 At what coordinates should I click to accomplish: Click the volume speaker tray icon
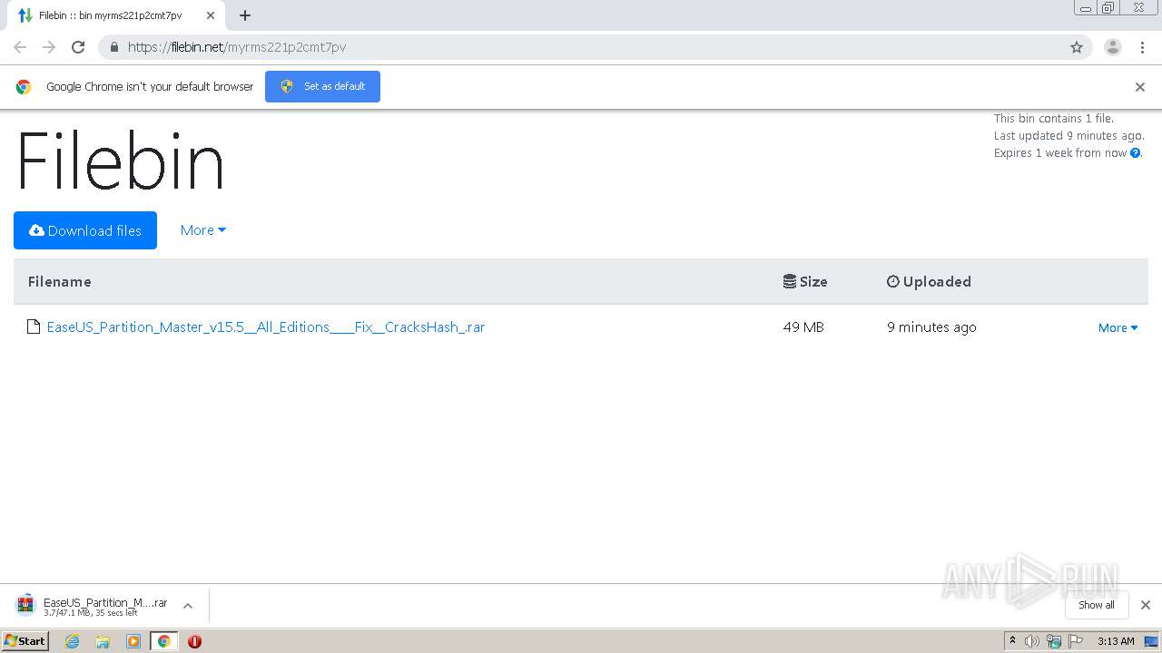point(1032,641)
